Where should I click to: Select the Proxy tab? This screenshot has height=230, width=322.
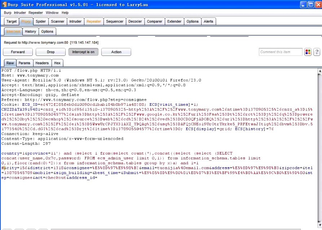click(x=26, y=21)
